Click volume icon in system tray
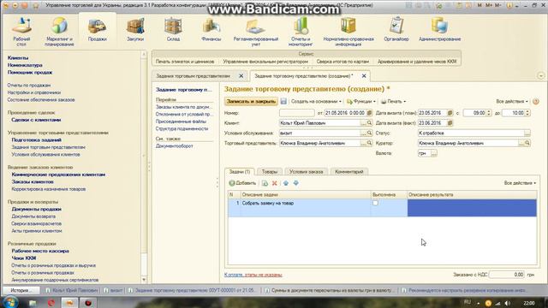 click(x=508, y=303)
